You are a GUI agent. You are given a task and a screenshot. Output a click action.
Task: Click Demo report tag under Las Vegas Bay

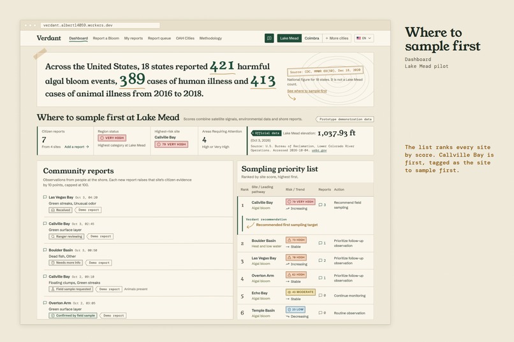88,210
